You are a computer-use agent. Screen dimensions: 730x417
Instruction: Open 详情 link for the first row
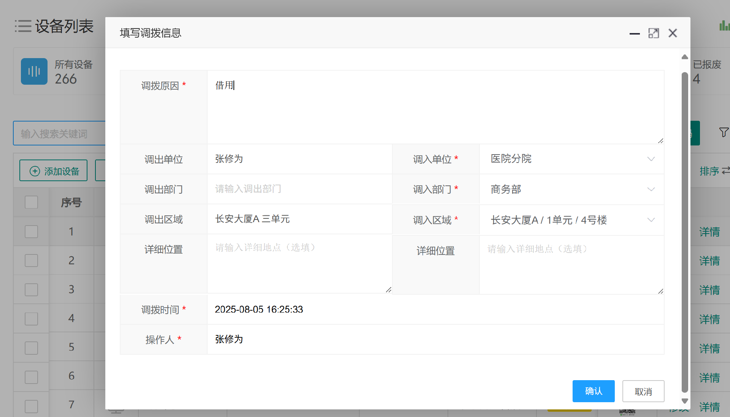pyautogui.click(x=709, y=232)
